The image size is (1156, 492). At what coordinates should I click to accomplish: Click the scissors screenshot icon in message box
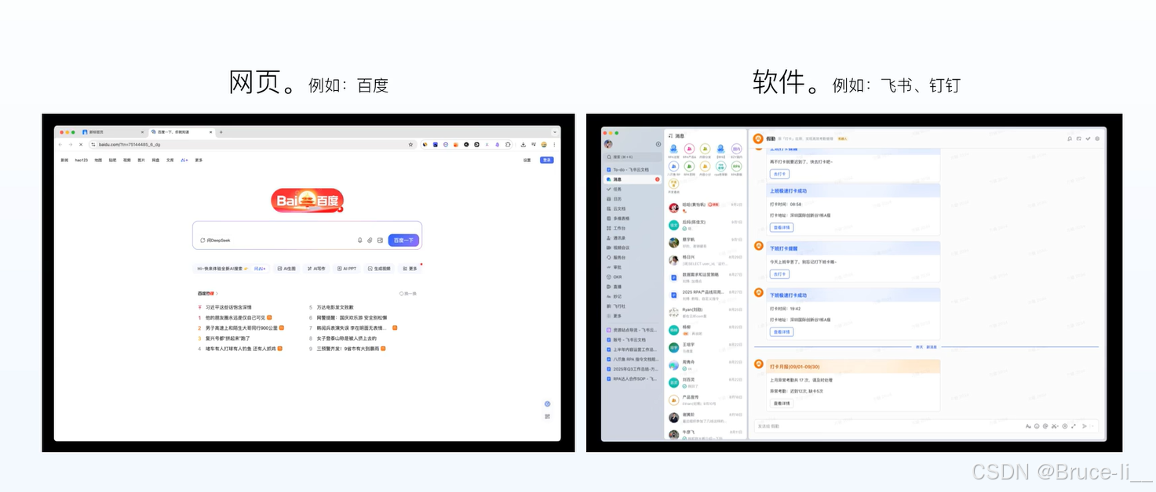coord(1054,426)
